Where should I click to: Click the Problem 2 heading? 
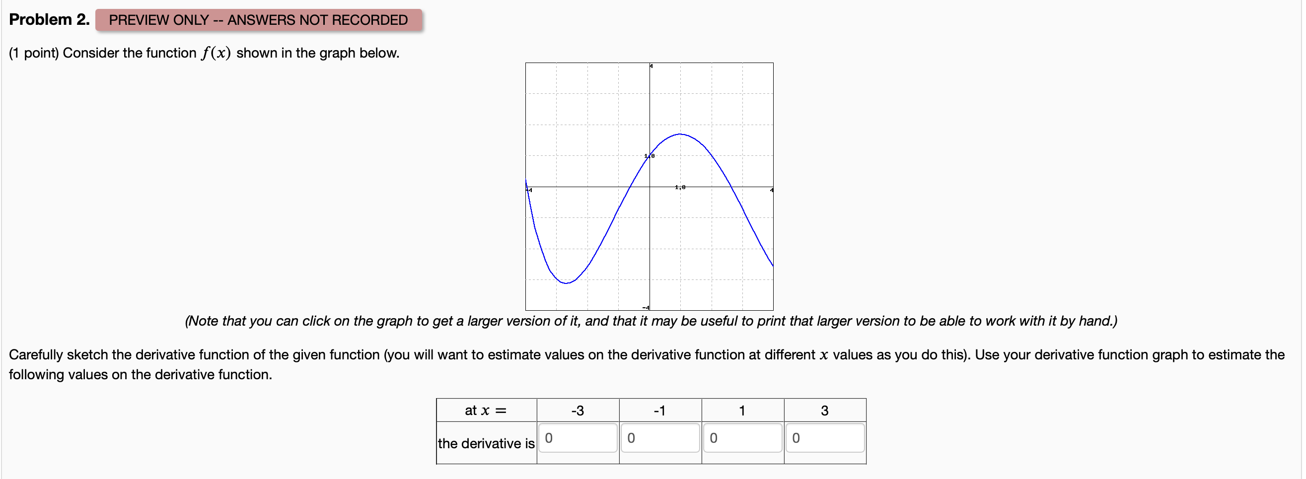pyautogui.click(x=48, y=19)
